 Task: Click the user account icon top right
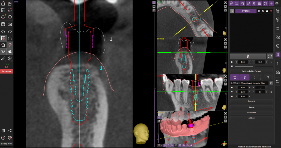pos(277,3)
